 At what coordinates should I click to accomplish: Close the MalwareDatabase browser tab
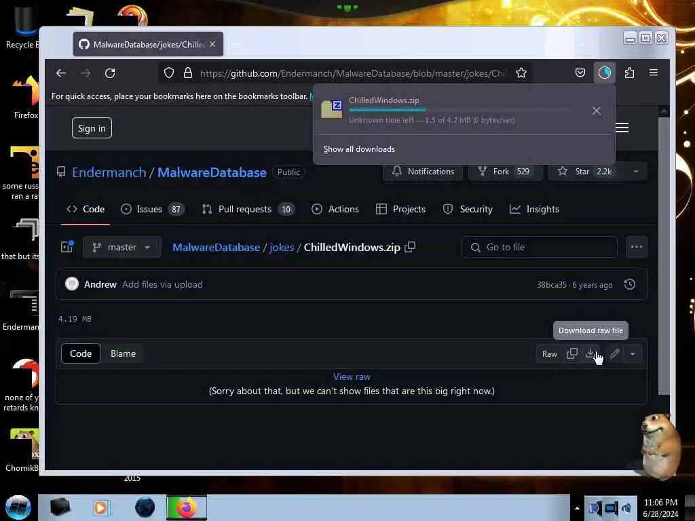point(212,44)
